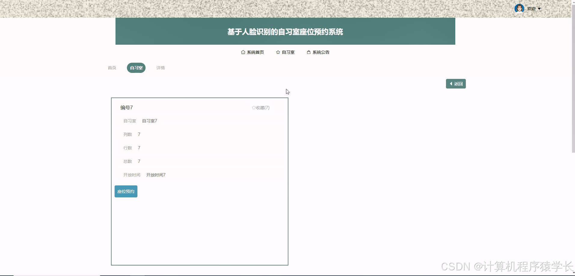
Task: Click the 欢迎 welcome text
Action: pyautogui.click(x=531, y=9)
